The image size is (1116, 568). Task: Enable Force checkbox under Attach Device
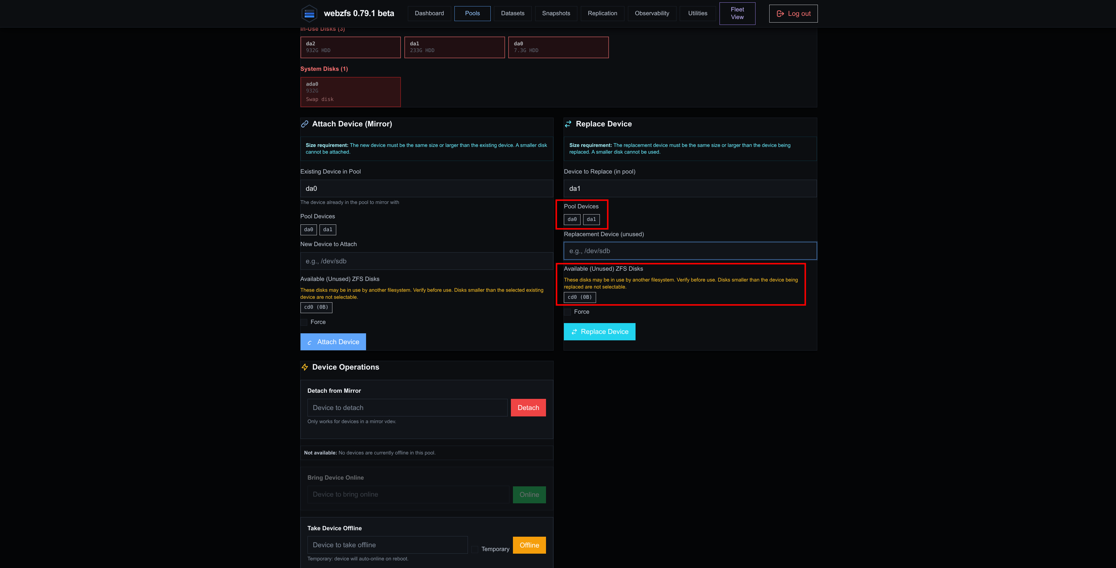tap(304, 322)
